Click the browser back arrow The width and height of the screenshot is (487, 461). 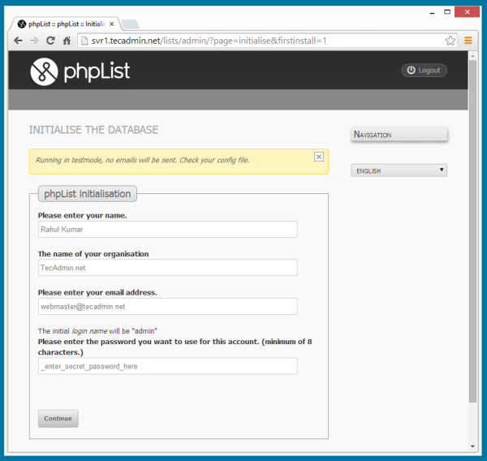(x=18, y=41)
